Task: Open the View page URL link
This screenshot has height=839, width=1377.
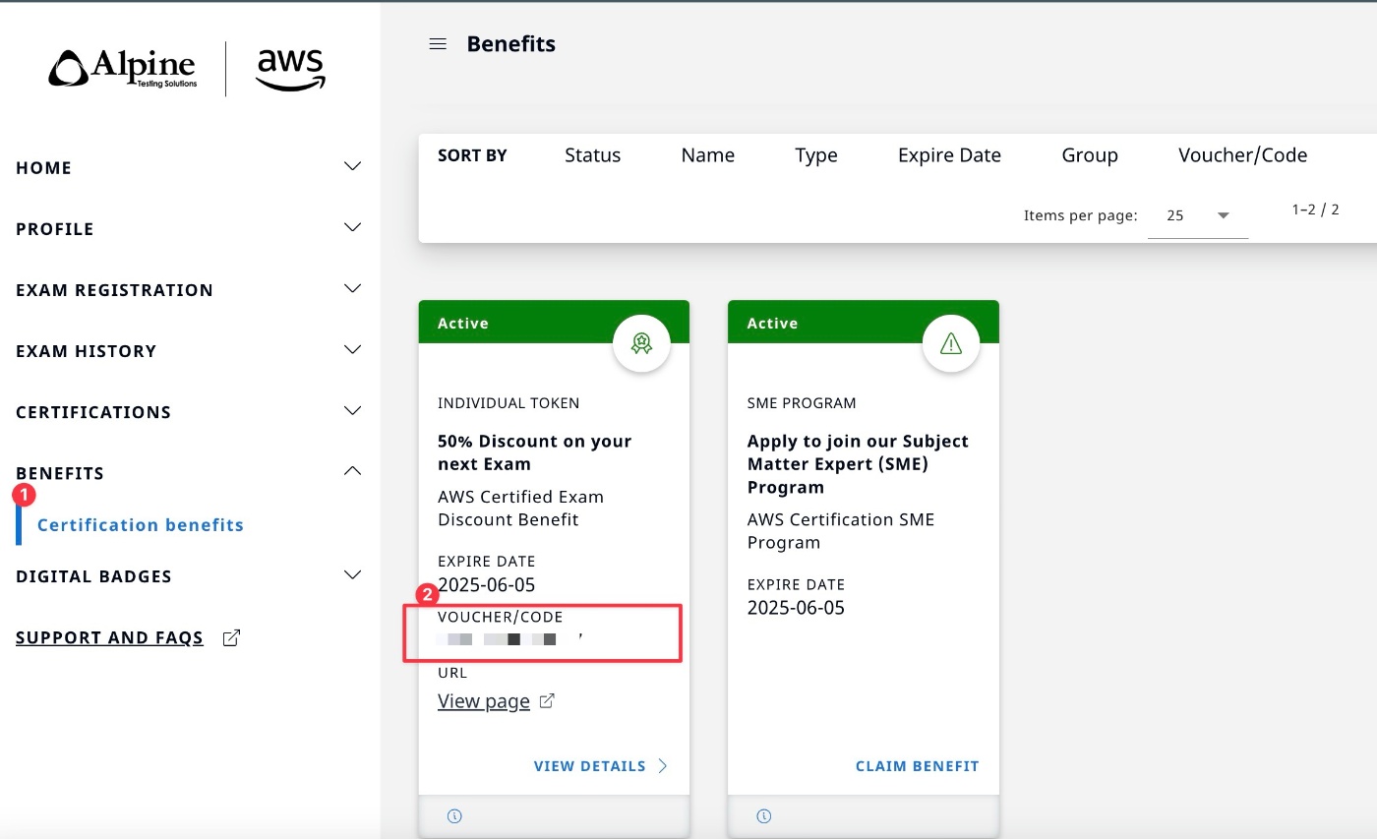Action: (x=484, y=701)
